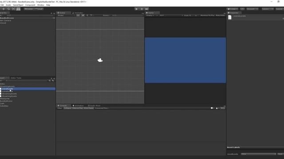Open the Collab dropdown

[x=233, y=9]
